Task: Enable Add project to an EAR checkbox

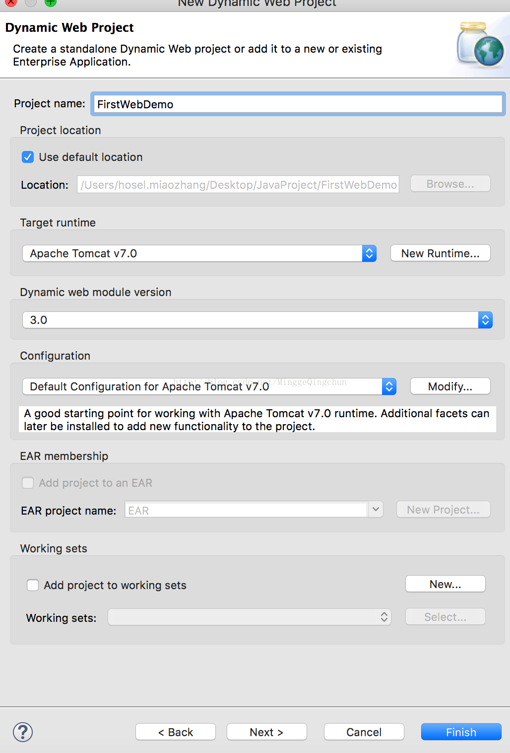Action: 28,483
